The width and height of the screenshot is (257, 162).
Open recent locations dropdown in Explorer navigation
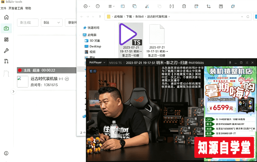[x=93, y=17]
